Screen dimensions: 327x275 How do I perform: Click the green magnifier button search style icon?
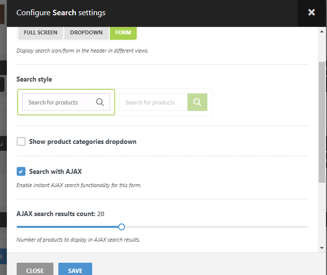[197, 102]
